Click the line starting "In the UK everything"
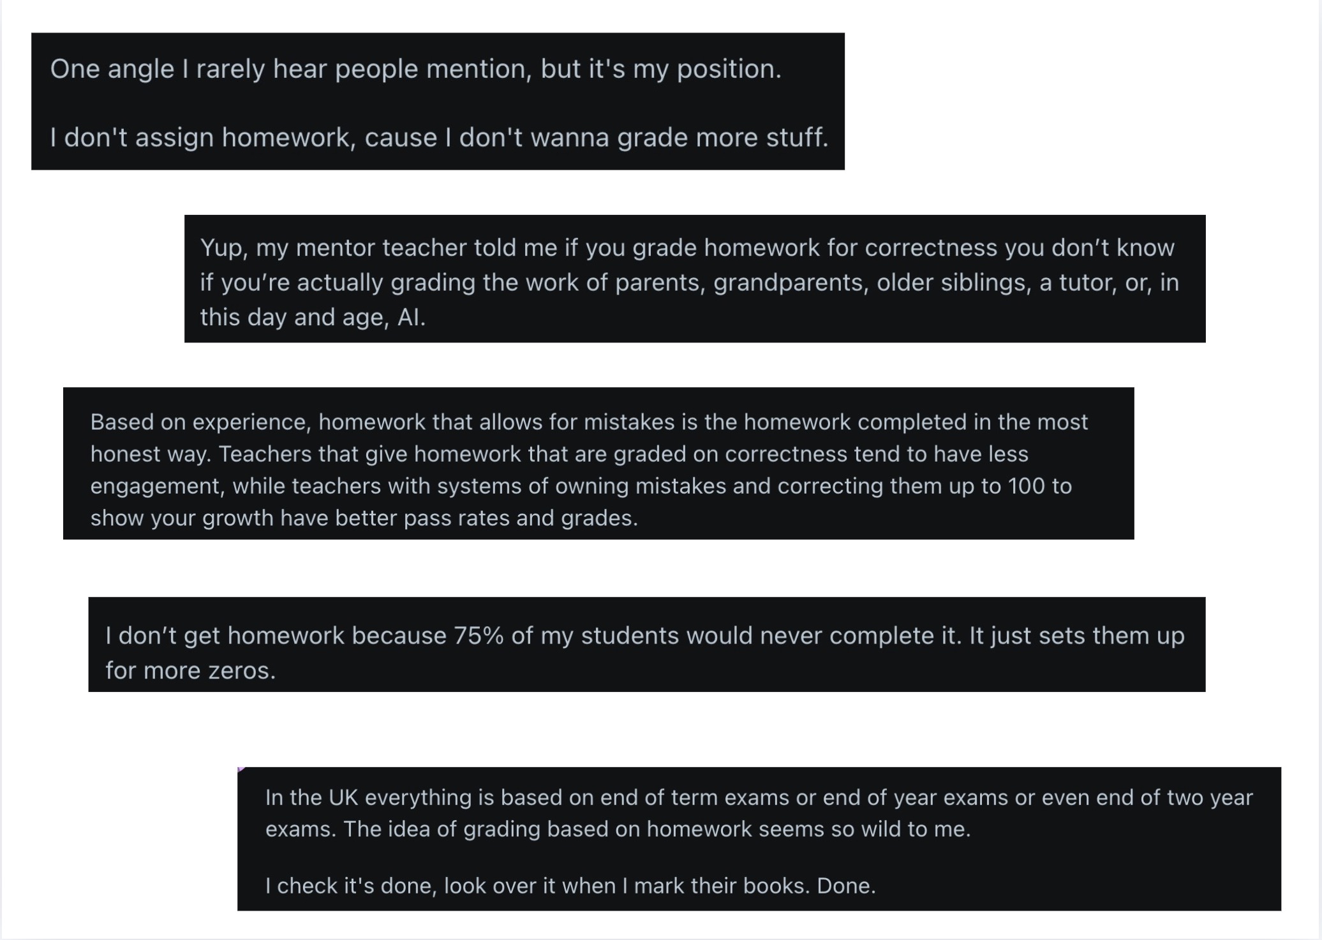Image resolution: width=1322 pixels, height=940 pixels. pyautogui.click(x=759, y=798)
